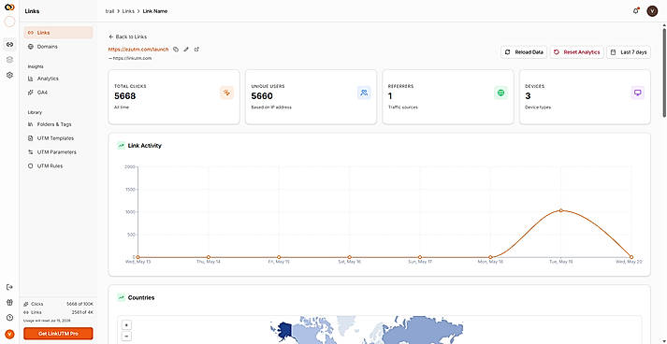Click the Wed, May 20 data point
The width and height of the screenshot is (667, 344).
coord(631,257)
